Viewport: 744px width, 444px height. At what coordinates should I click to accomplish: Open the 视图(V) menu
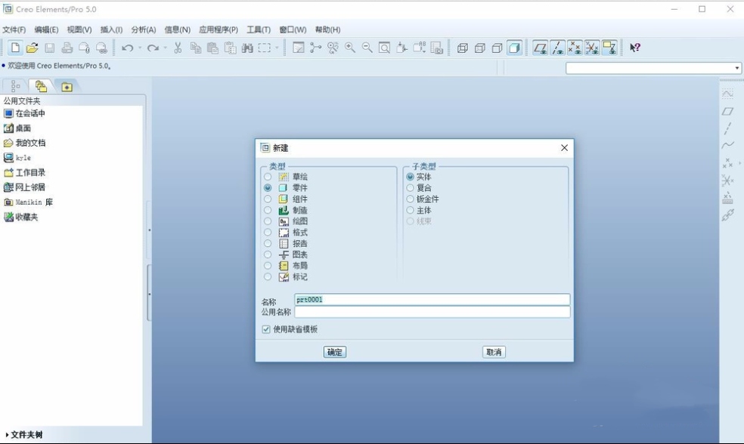(x=79, y=29)
